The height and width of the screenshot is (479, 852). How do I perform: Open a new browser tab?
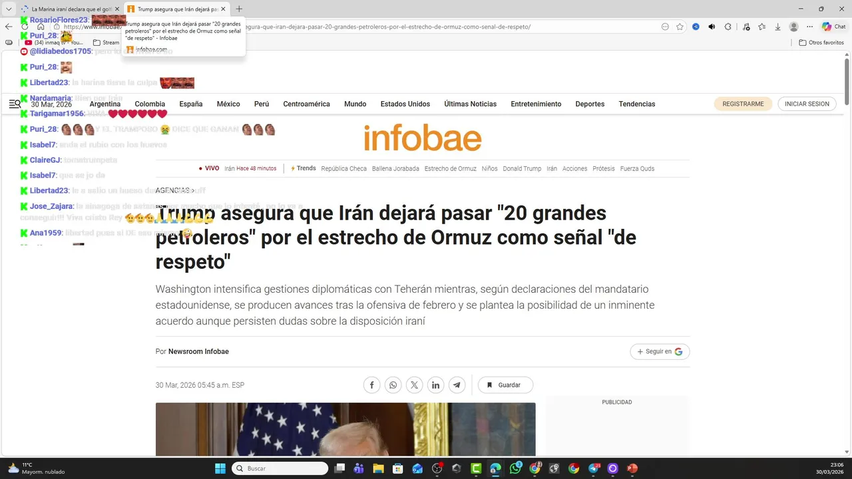[240, 9]
